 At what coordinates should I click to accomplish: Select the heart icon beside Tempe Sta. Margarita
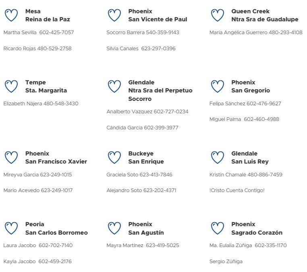click(x=11, y=86)
